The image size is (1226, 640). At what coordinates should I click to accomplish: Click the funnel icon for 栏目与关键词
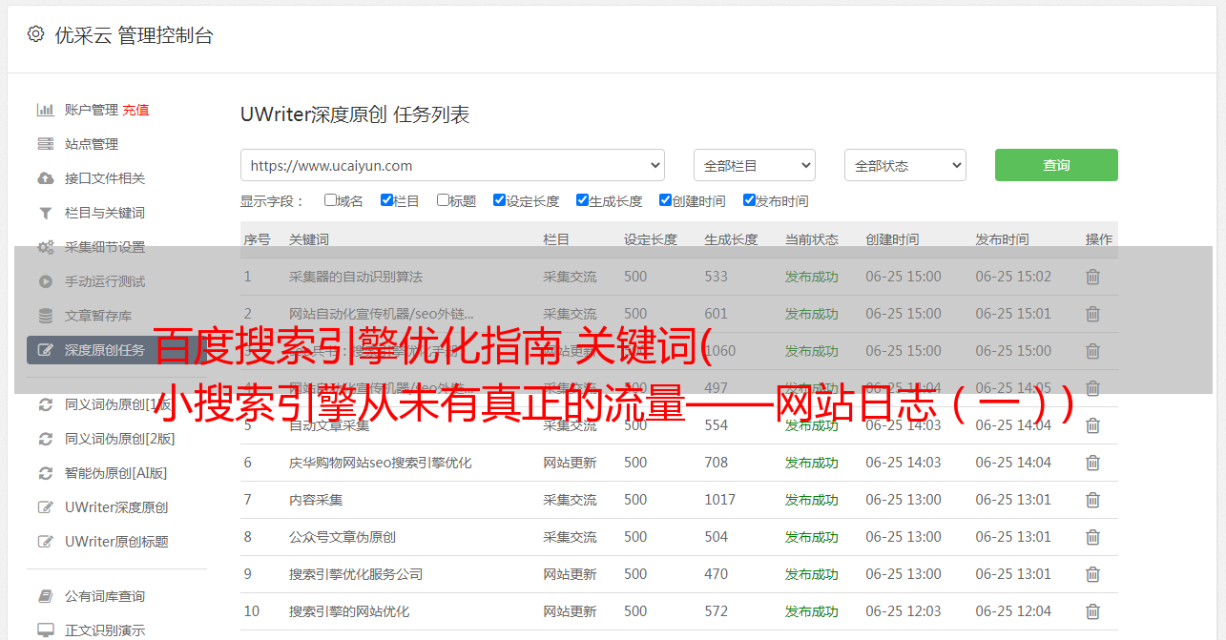click(45, 213)
